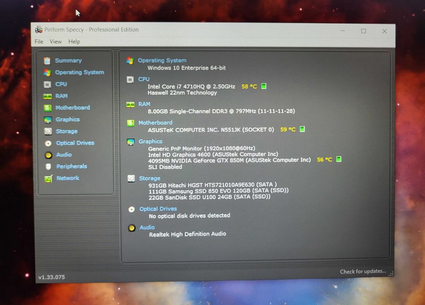Viewport: 425px width, 305px height.
Task: Click the Operating System Windows flag sidebar icon
Action: (47, 72)
